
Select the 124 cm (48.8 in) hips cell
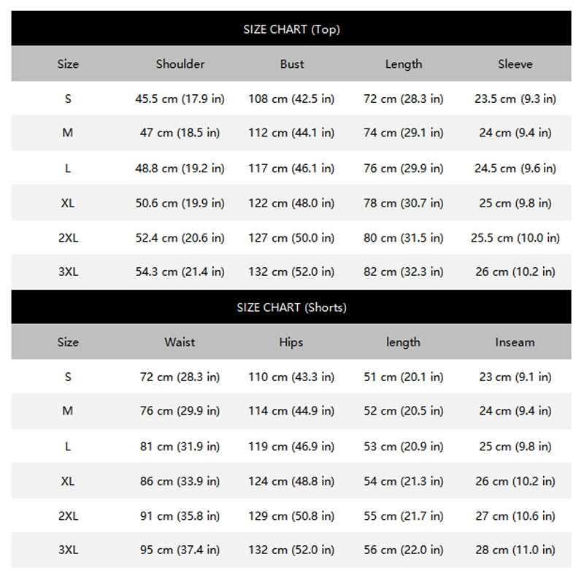coord(291,482)
